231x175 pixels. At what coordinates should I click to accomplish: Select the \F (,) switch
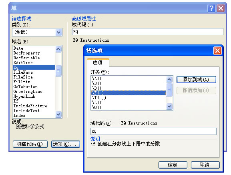[129, 93]
